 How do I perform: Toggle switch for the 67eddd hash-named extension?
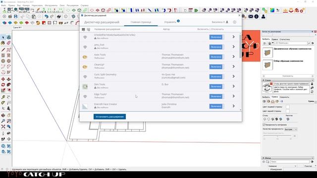(217, 37)
